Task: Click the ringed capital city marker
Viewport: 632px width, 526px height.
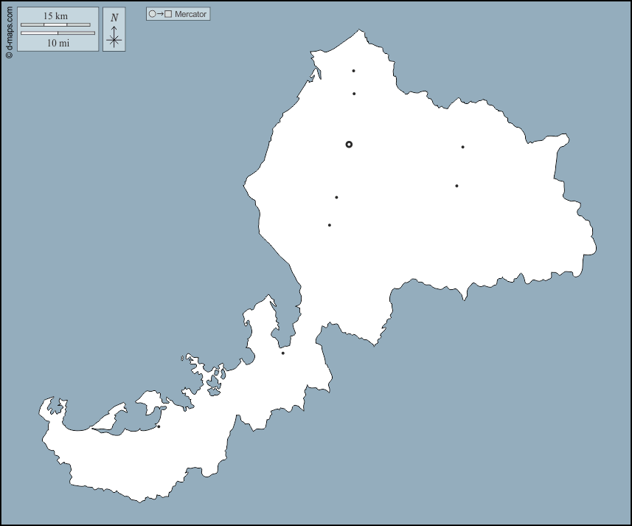Action: pyautogui.click(x=349, y=145)
